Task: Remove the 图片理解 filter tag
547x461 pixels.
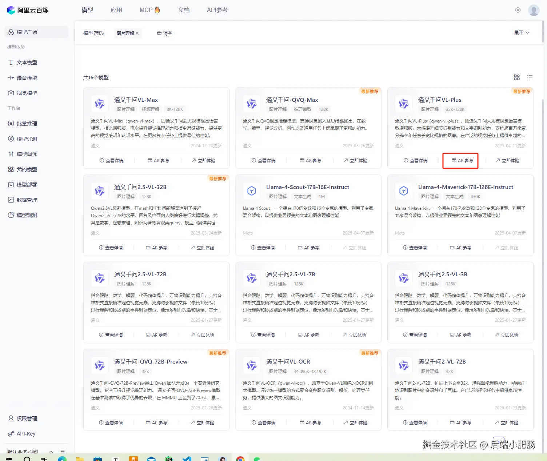Action: point(137,33)
